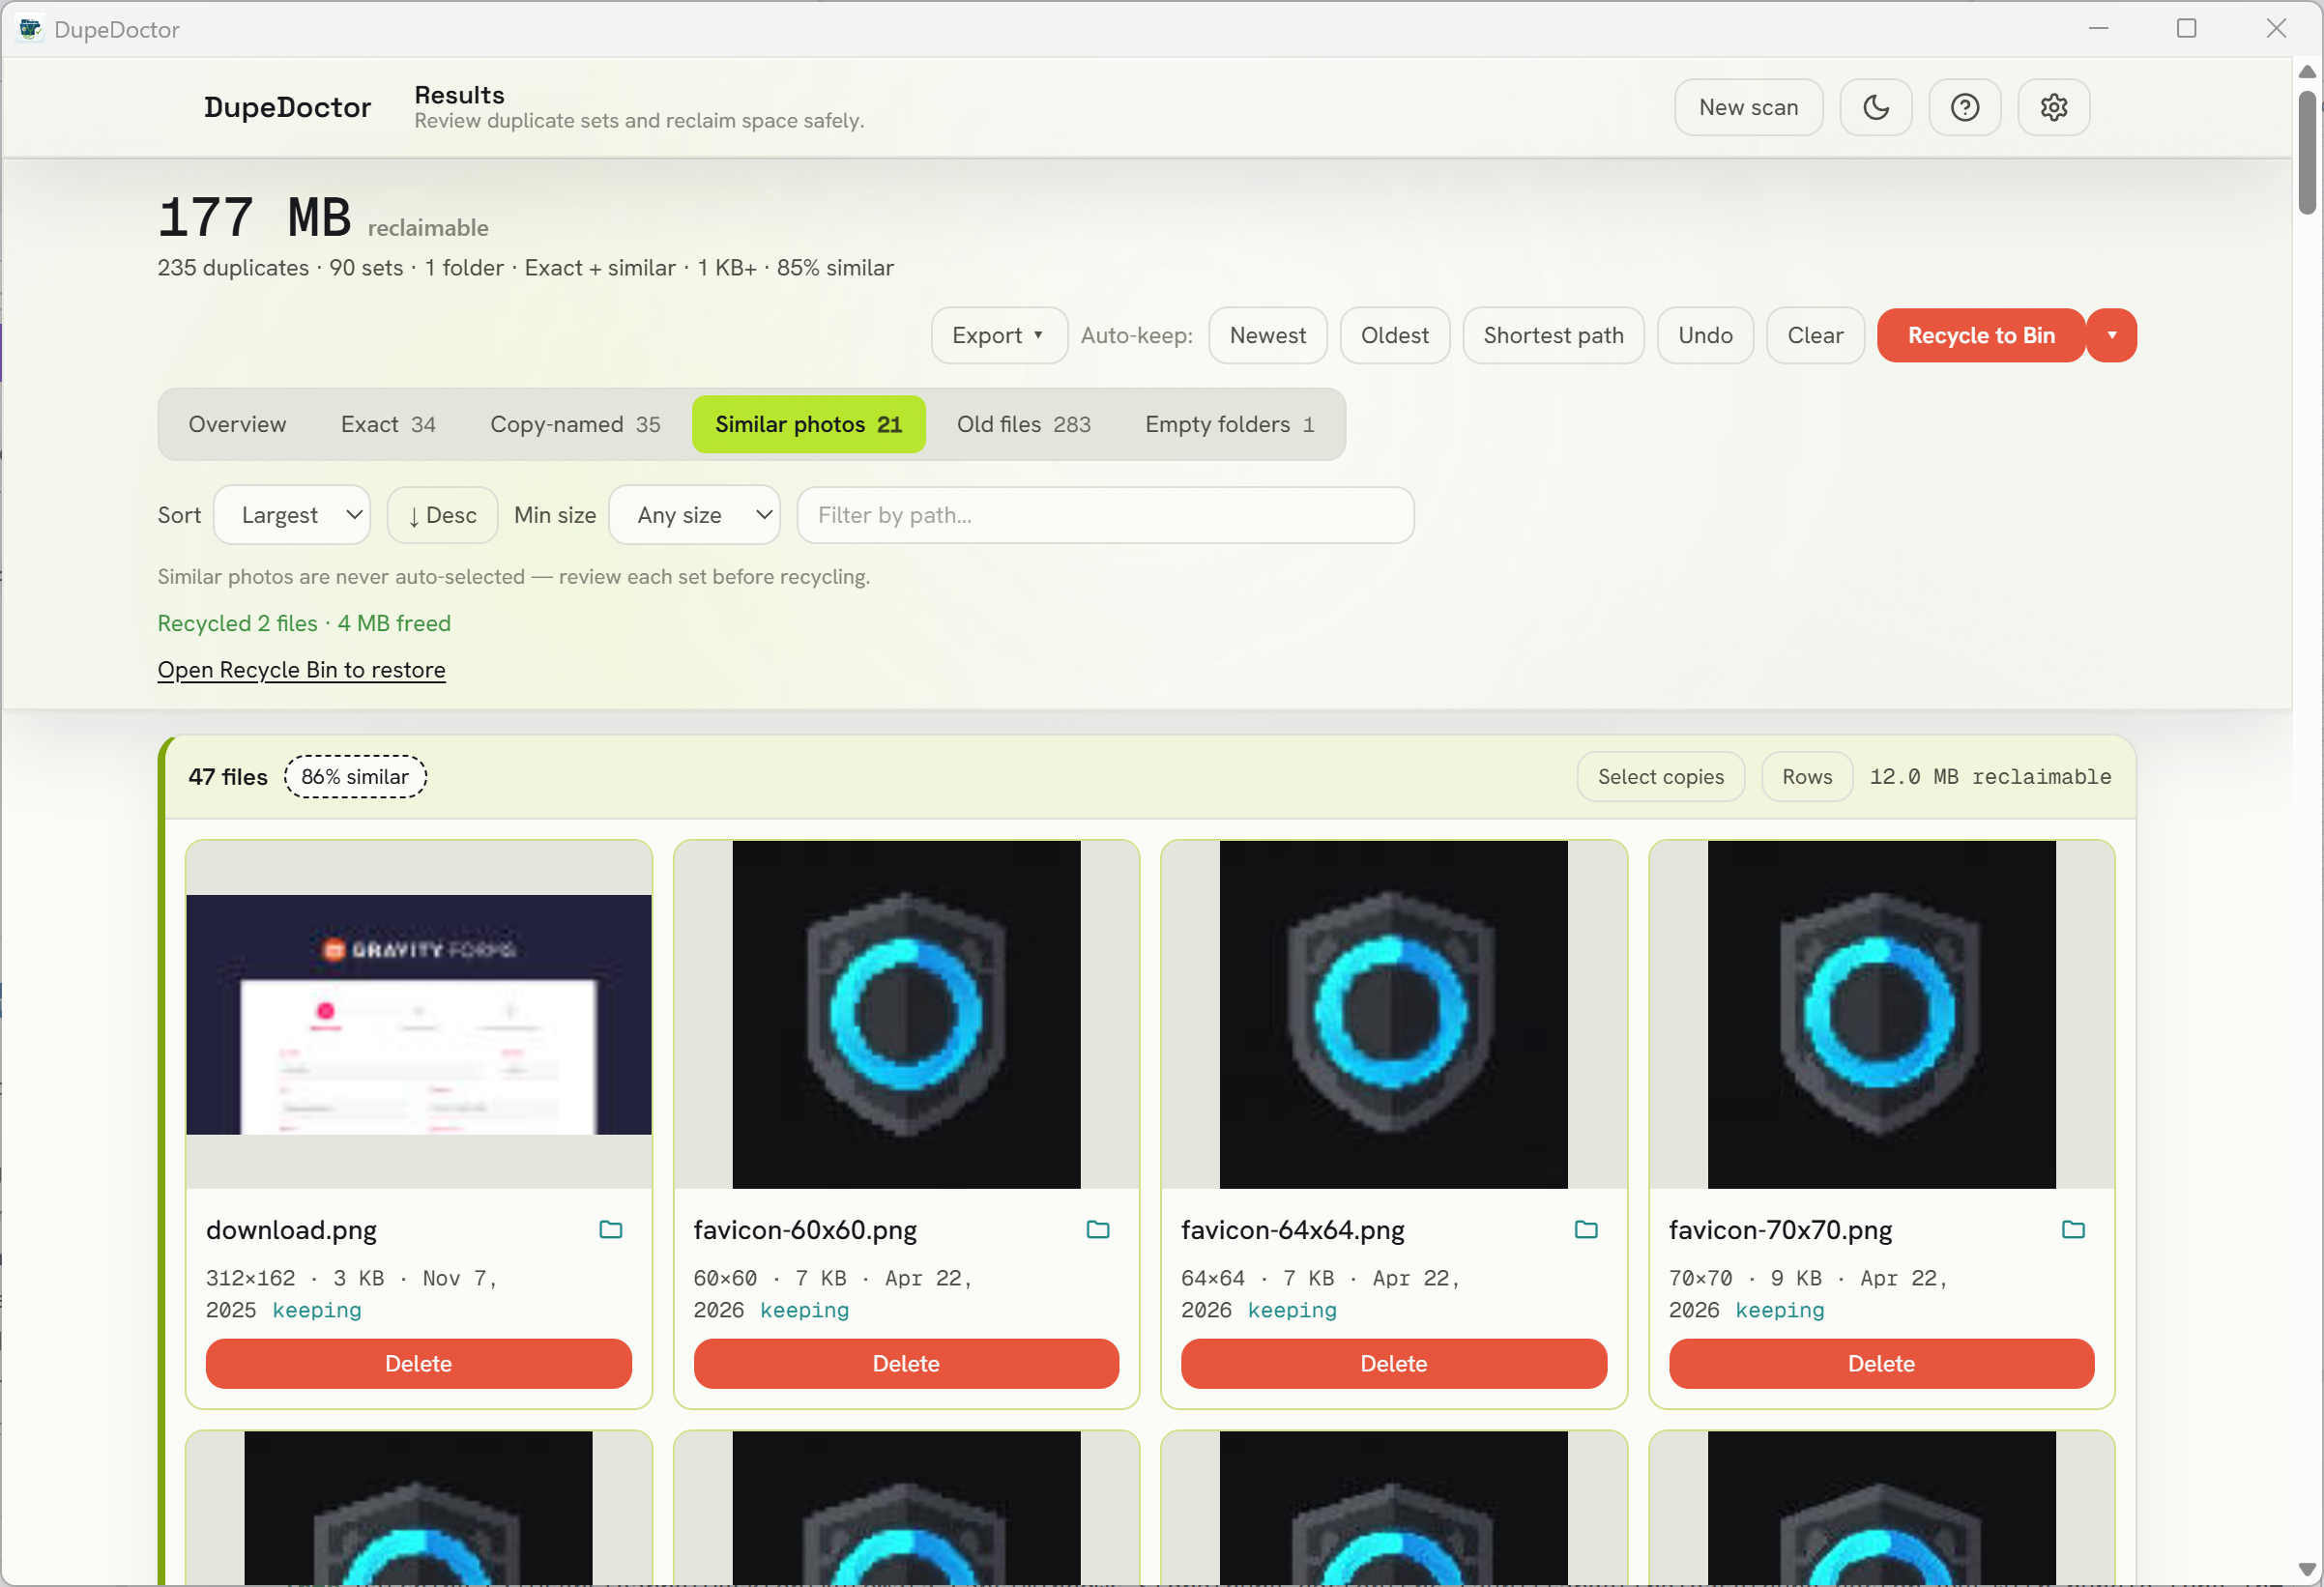This screenshot has height=1587, width=2324.
Task: Click the DupeDoctor app icon in title bar
Action: pyautogui.click(x=30, y=29)
